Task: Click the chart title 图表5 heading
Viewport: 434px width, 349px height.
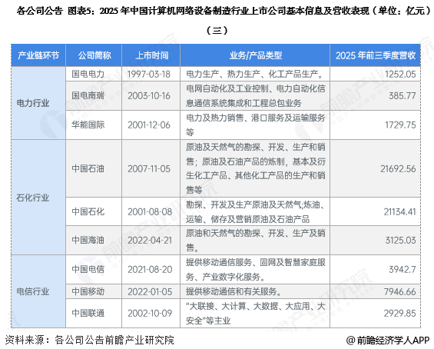Action: tap(224, 20)
